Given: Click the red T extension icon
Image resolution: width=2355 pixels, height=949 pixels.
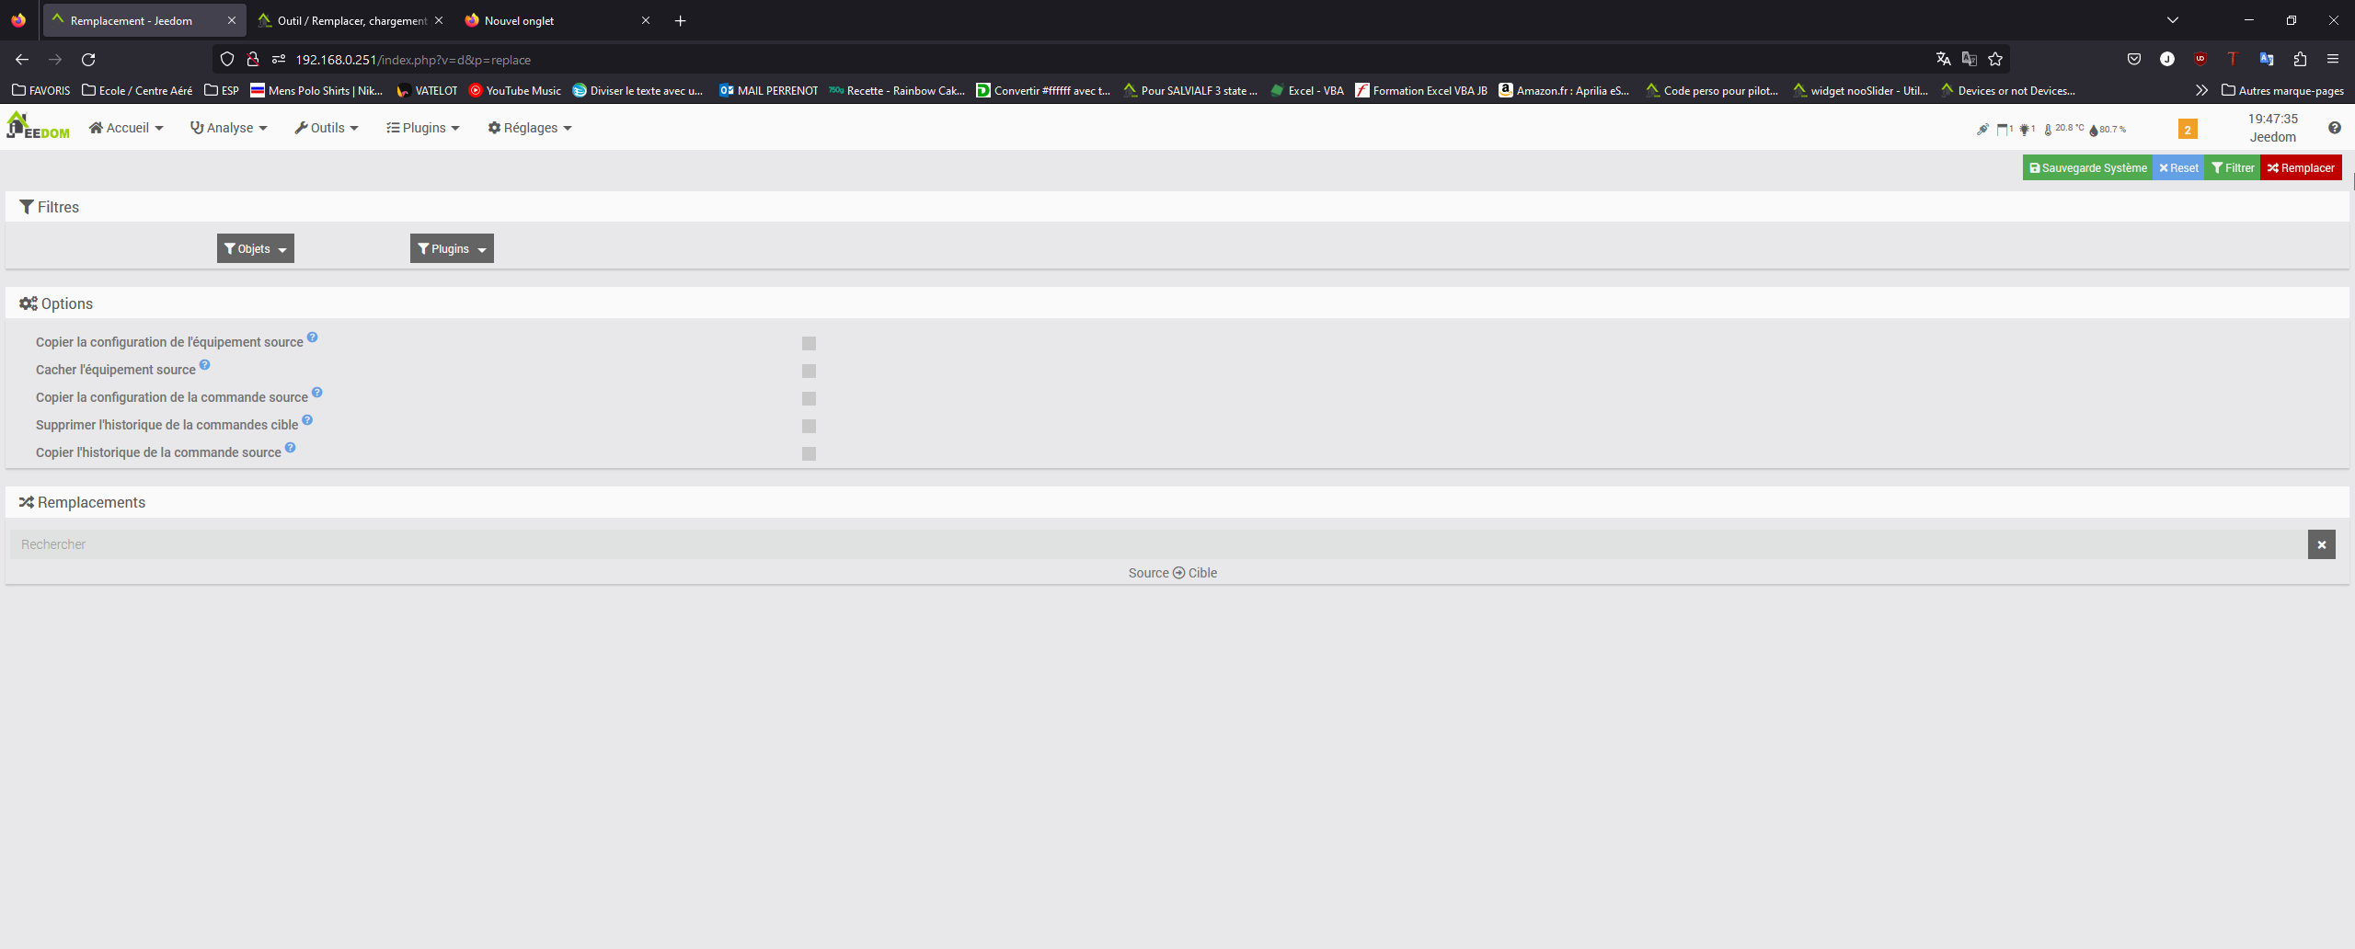Looking at the screenshot, I should point(2232,60).
